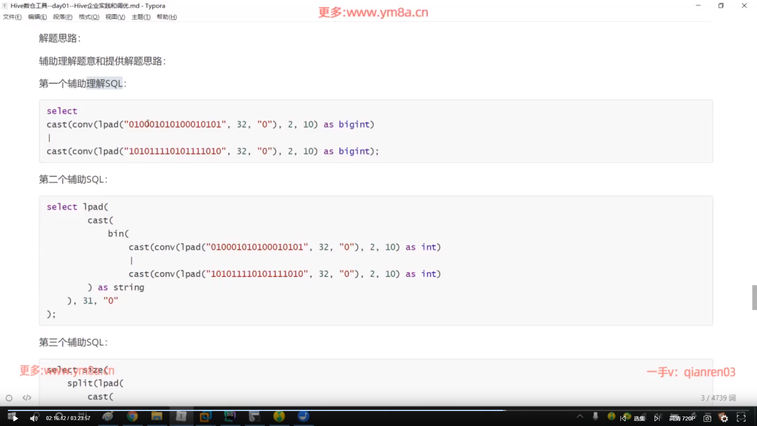Expand the system tray hidden icons chevron
Image resolution: width=757 pixels, height=426 pixels.
(580, 416)
